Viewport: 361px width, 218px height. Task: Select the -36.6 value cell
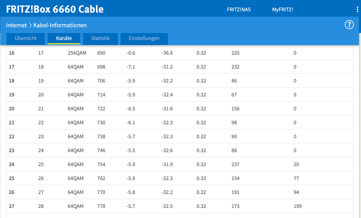pyautogui.click(x=167, y=53)
